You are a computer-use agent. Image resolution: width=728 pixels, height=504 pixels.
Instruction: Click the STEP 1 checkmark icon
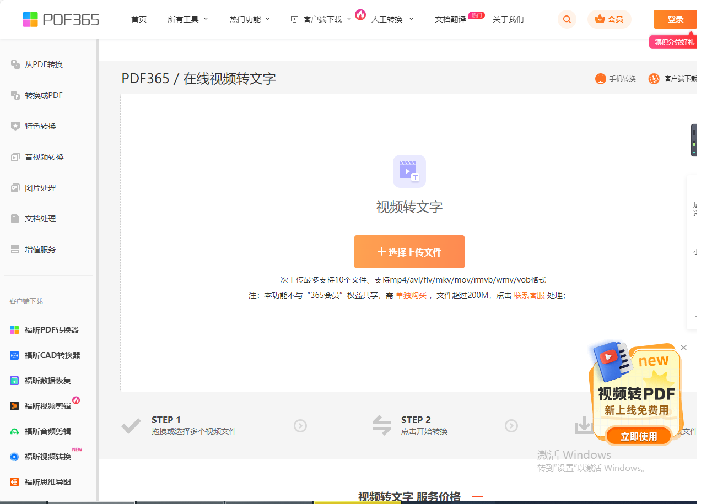pyautogui.click(x=131, y=426)
